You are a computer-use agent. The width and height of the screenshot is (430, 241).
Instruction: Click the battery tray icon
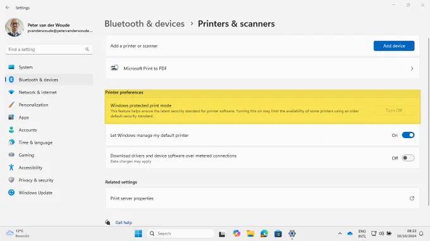pyautogui.click(x=389, y=233)
